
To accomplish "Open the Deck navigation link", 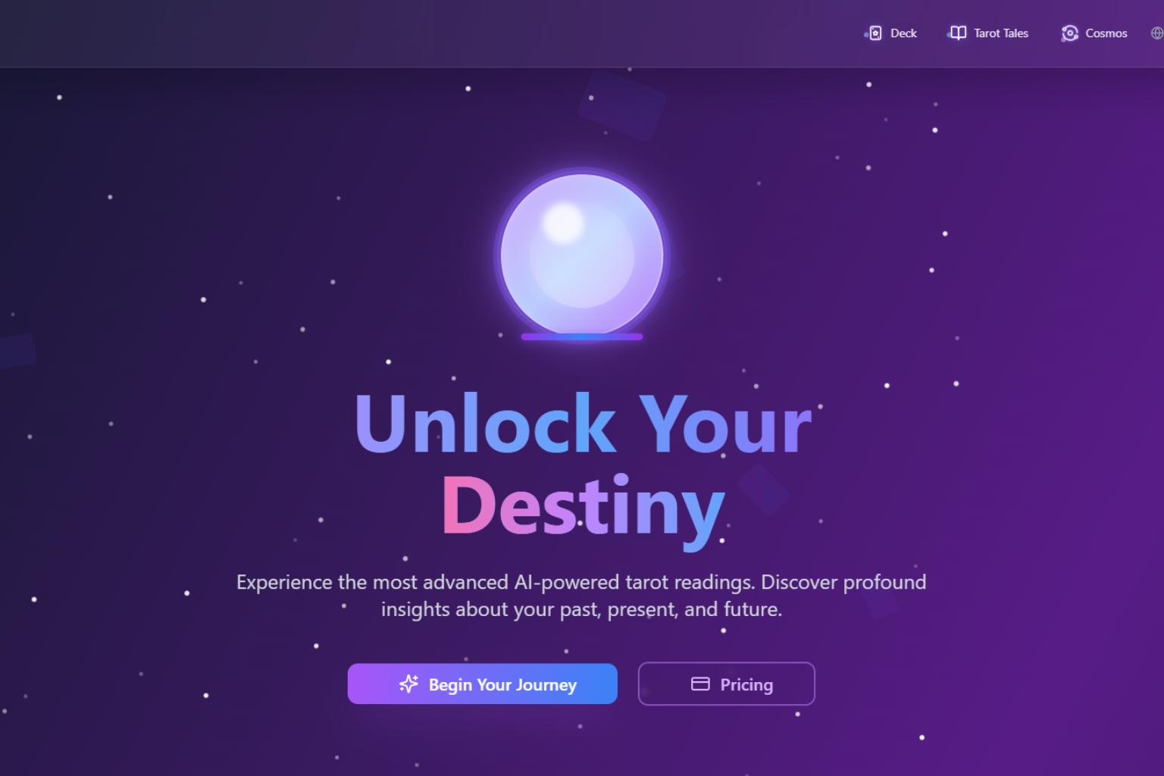I will (892, 33).
